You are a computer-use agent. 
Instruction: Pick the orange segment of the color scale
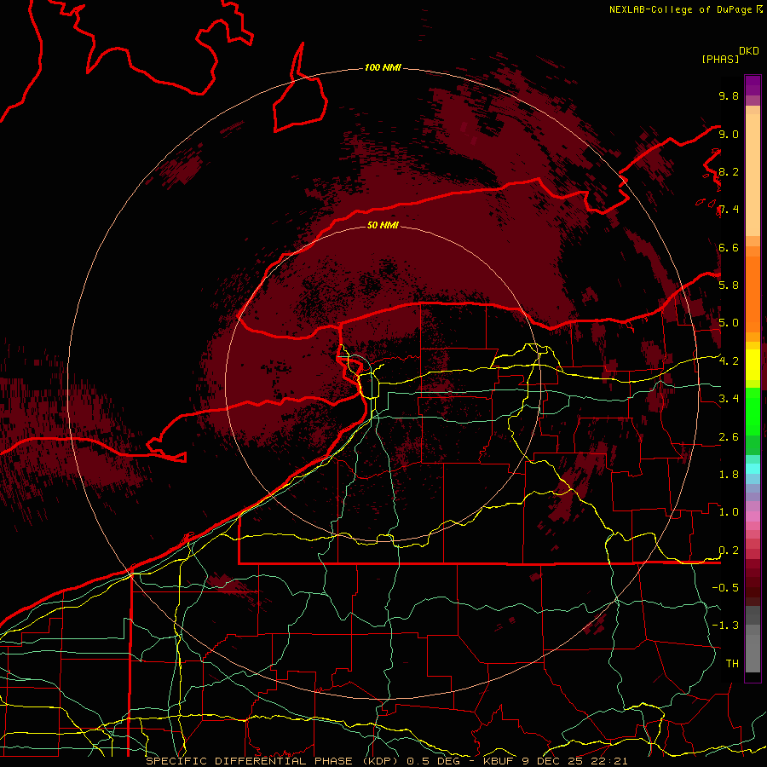click(x=753, y=295)
